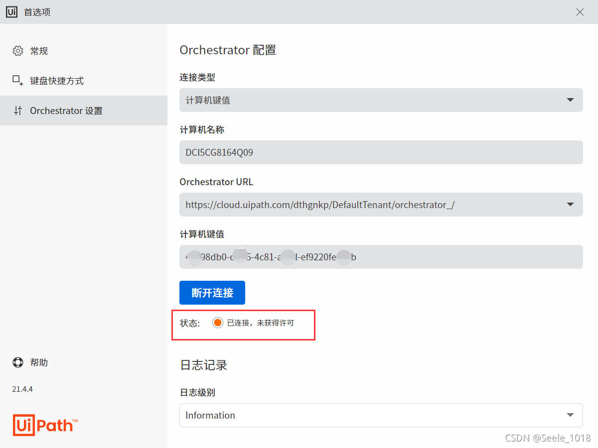Click the 计算机键值 machine key field
This screenshot has width=598, height=448.
coord(381,257)
